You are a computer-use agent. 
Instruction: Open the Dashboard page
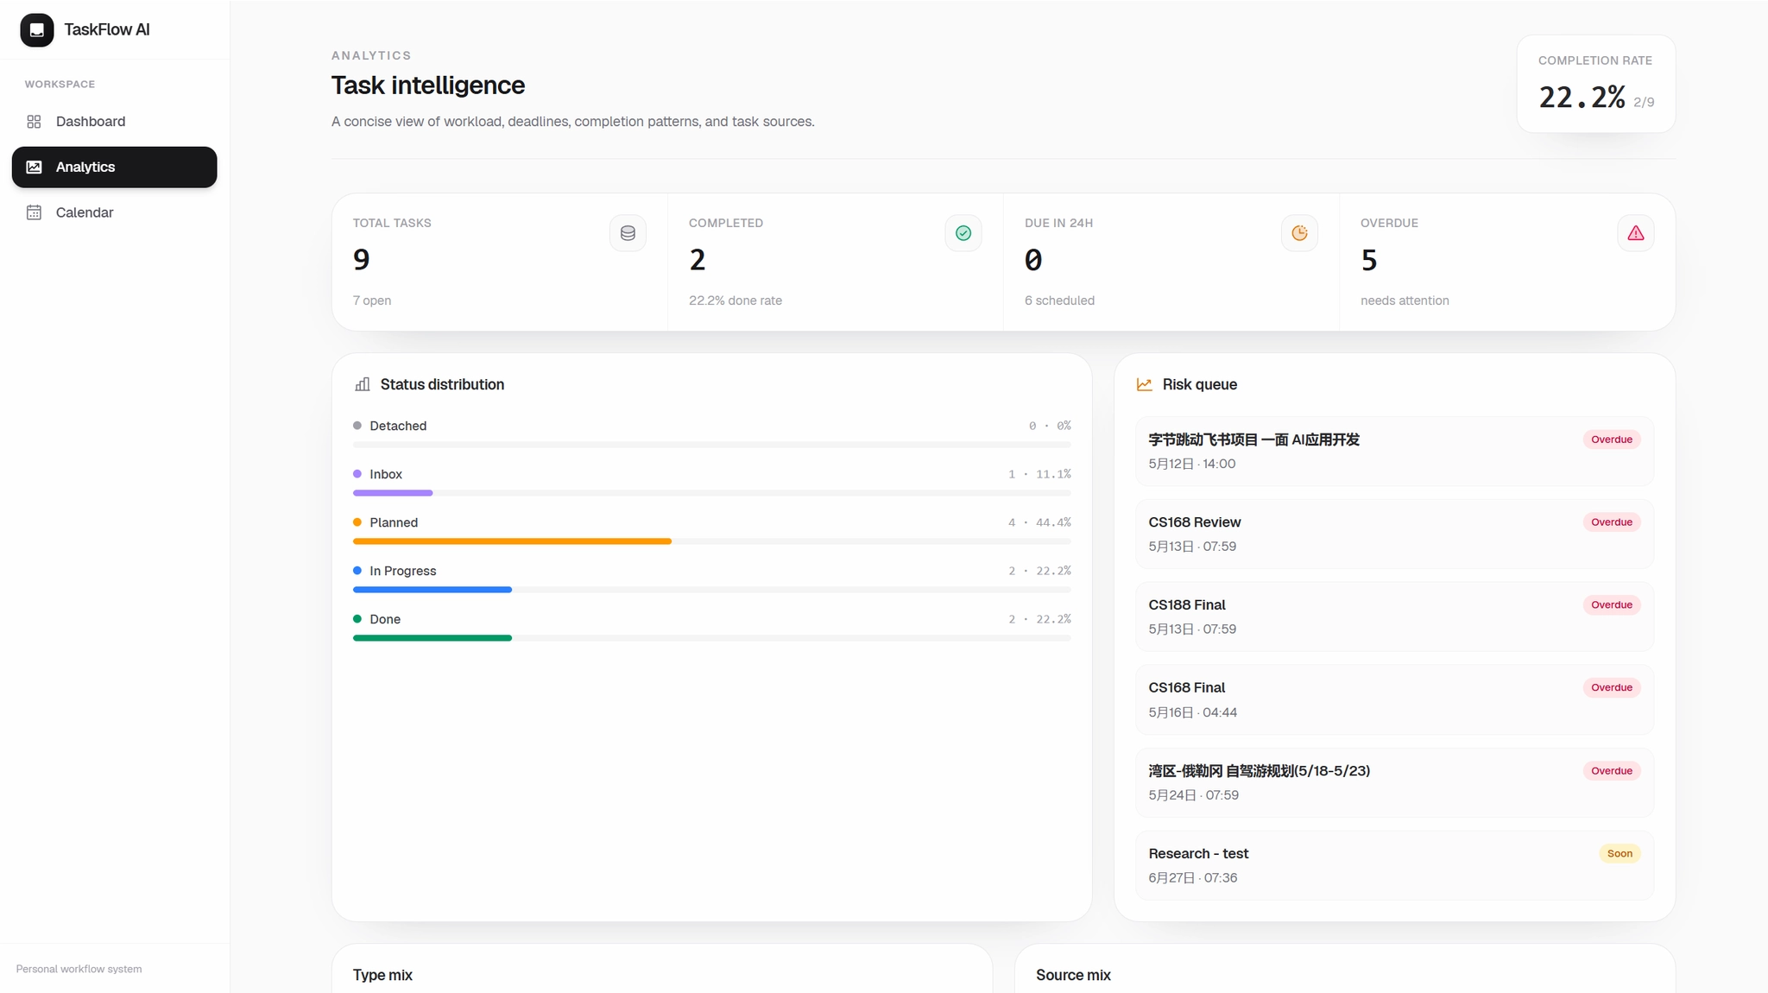[x=114, y=122]
